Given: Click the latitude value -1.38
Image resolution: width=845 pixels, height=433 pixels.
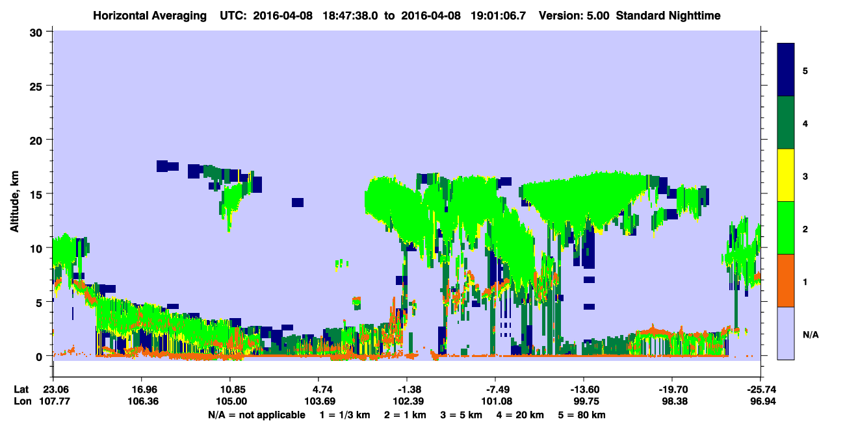Looking at the screenshot, I should coord(406,390).
